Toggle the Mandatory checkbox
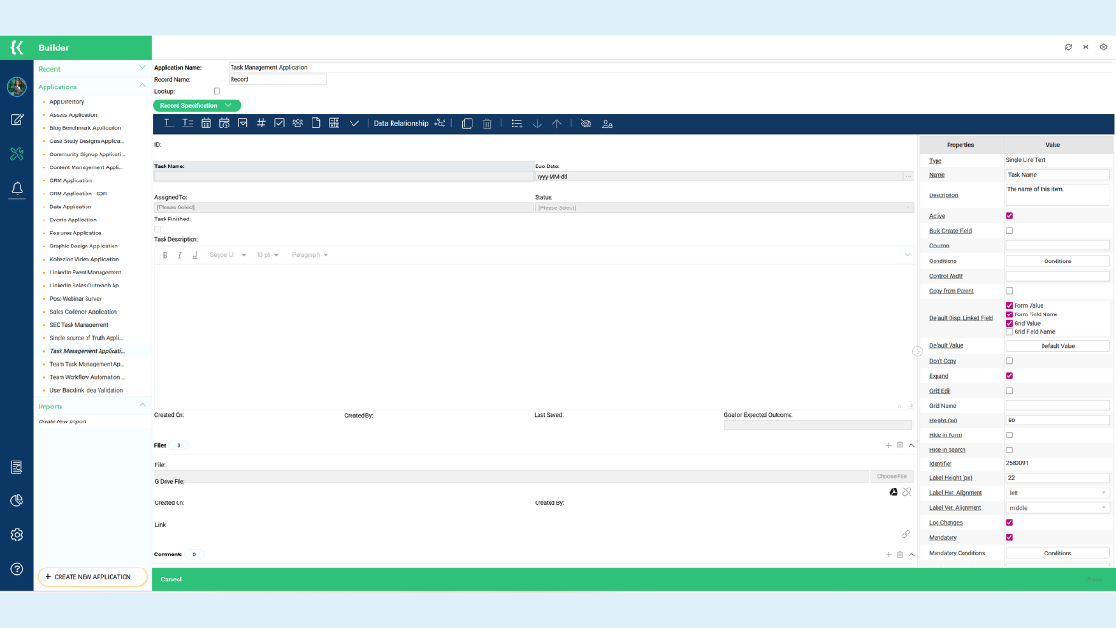This screenshot has height=628, width=1116. [1010, 538]
